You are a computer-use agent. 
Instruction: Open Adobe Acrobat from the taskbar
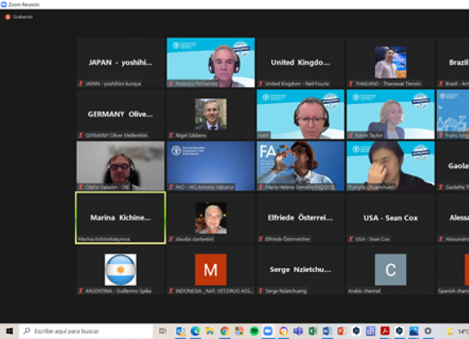pos(385,331)
